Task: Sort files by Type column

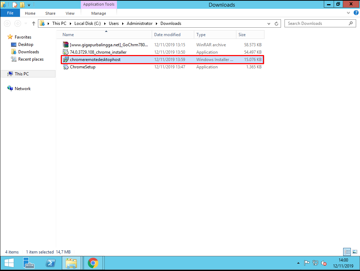Action: pyautogui.click(x=215, y=35)
